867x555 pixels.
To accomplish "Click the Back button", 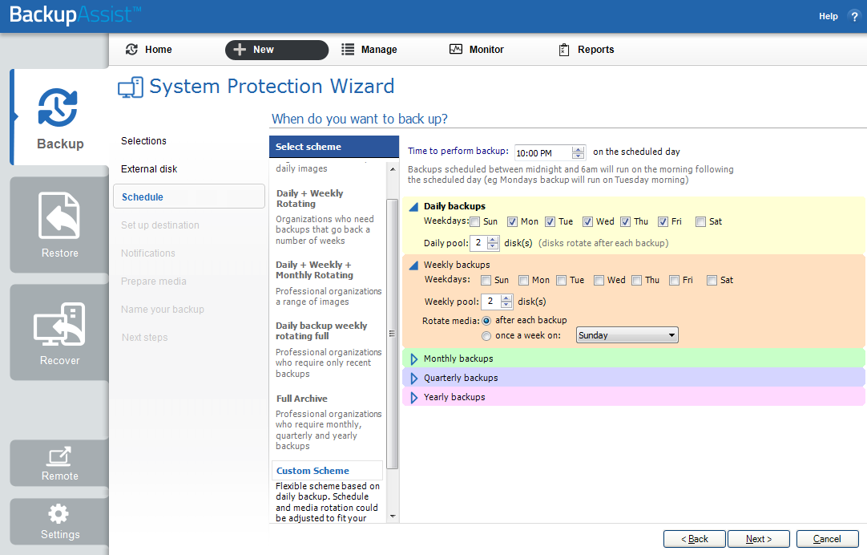I will tap(695, 539).
